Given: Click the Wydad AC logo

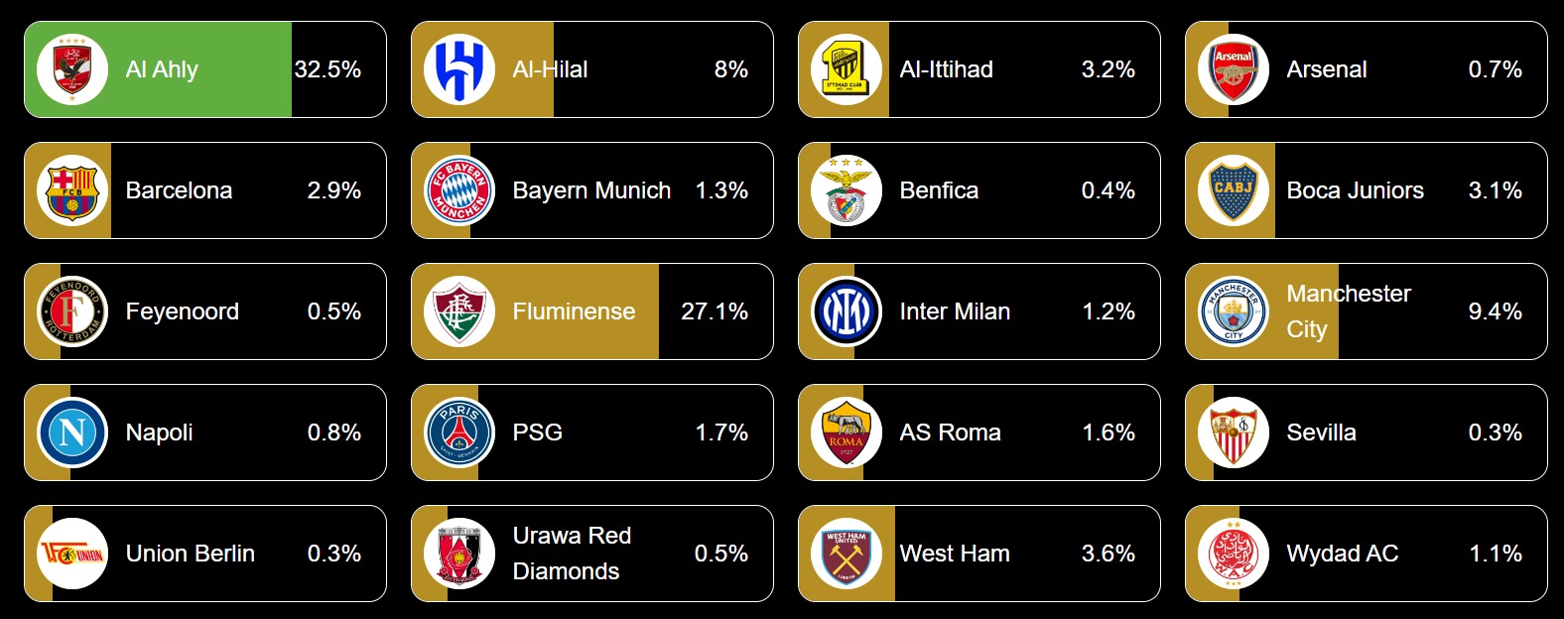Looking at the screenshot, I should [1234, 554].
